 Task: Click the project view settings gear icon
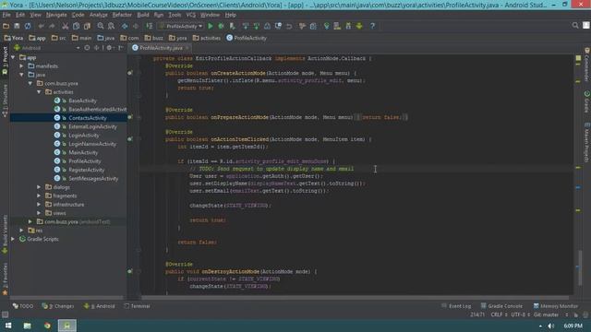click(x=109, y=48)
